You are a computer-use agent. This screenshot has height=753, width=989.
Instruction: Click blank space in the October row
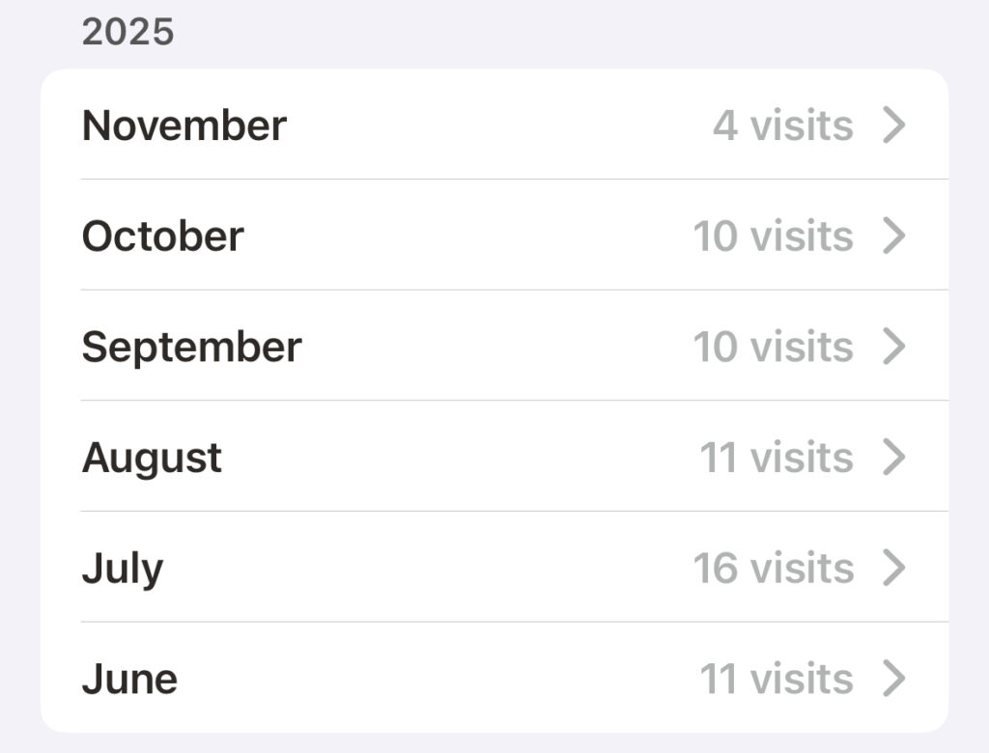[464, 236]
